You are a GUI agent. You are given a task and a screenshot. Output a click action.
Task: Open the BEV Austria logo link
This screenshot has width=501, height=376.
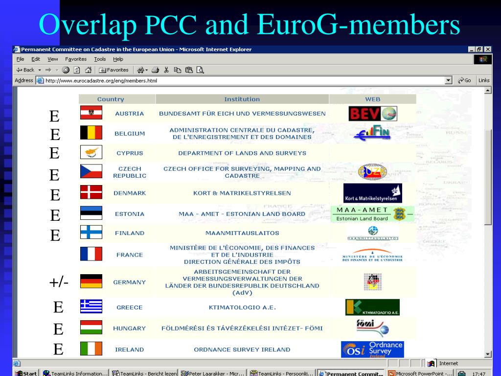pos(372,114)
